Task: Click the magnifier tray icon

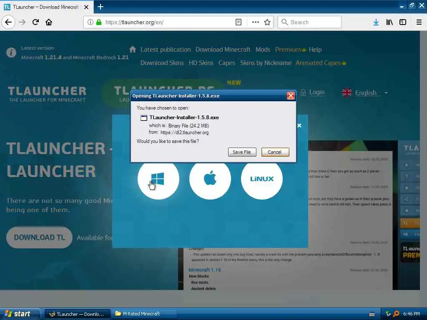Action: [x=396, y=314]
